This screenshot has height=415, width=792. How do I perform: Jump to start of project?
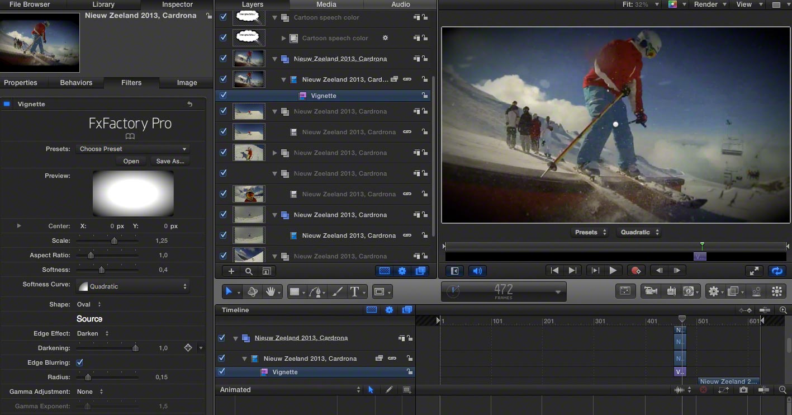(554, 271)
